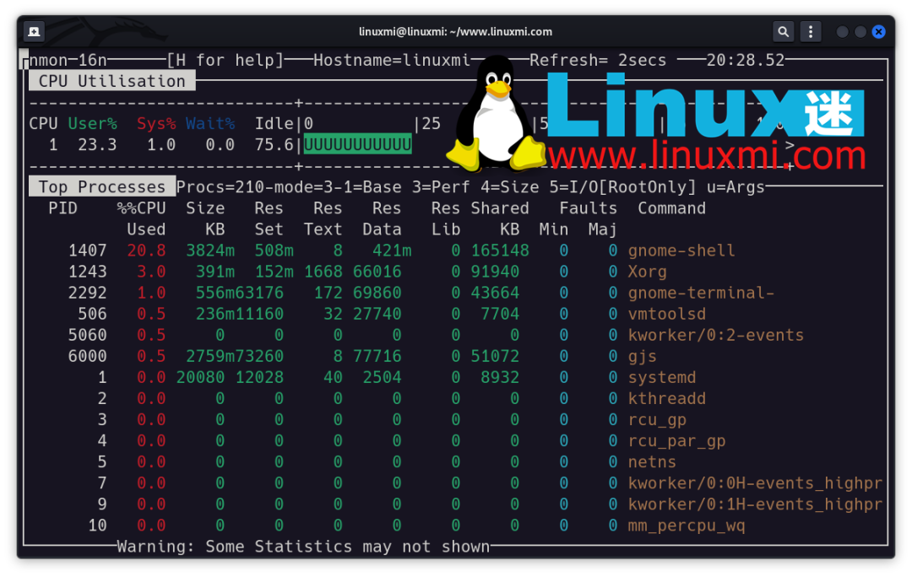
Task: Click the 'User%' column heading
Action: [93, 123]
